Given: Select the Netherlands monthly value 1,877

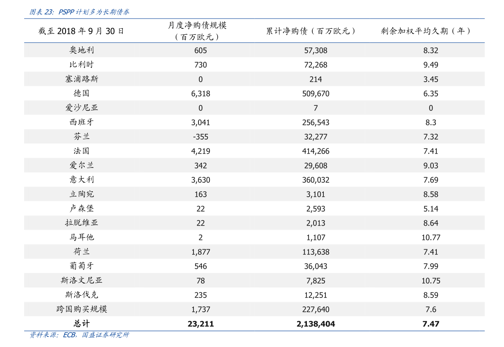Looking at the screenshot, I should click(201, 252).
